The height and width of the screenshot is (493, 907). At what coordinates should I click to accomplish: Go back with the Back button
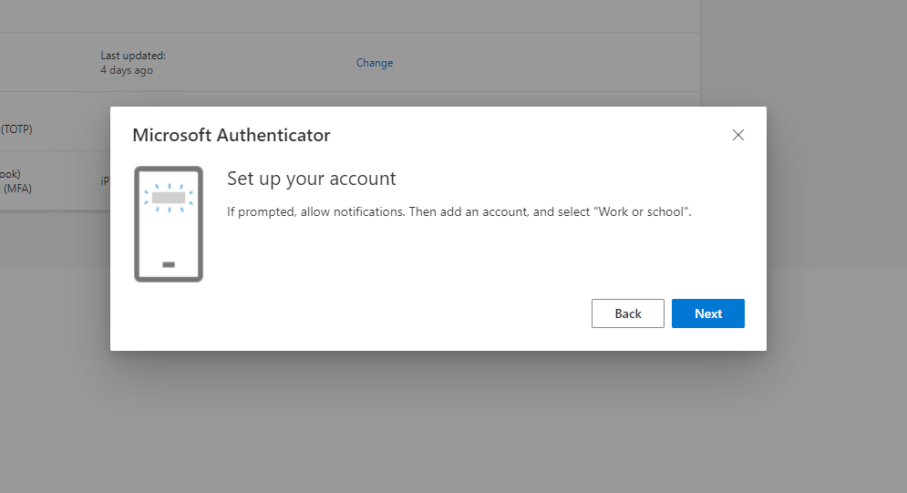pyautogui.click(x=628, y=313)
